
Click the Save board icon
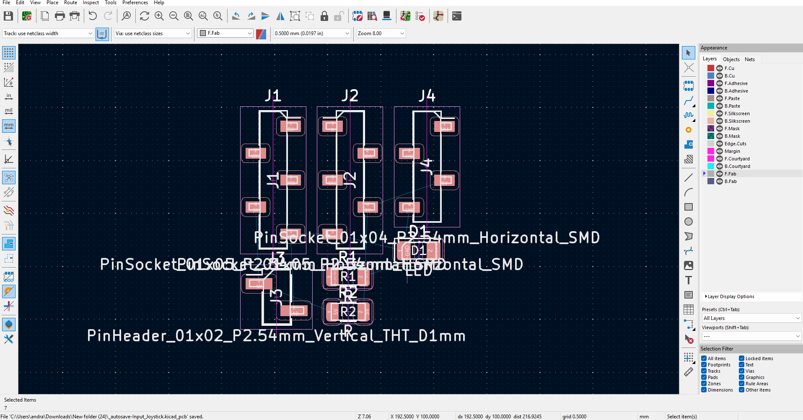point(8,16)
